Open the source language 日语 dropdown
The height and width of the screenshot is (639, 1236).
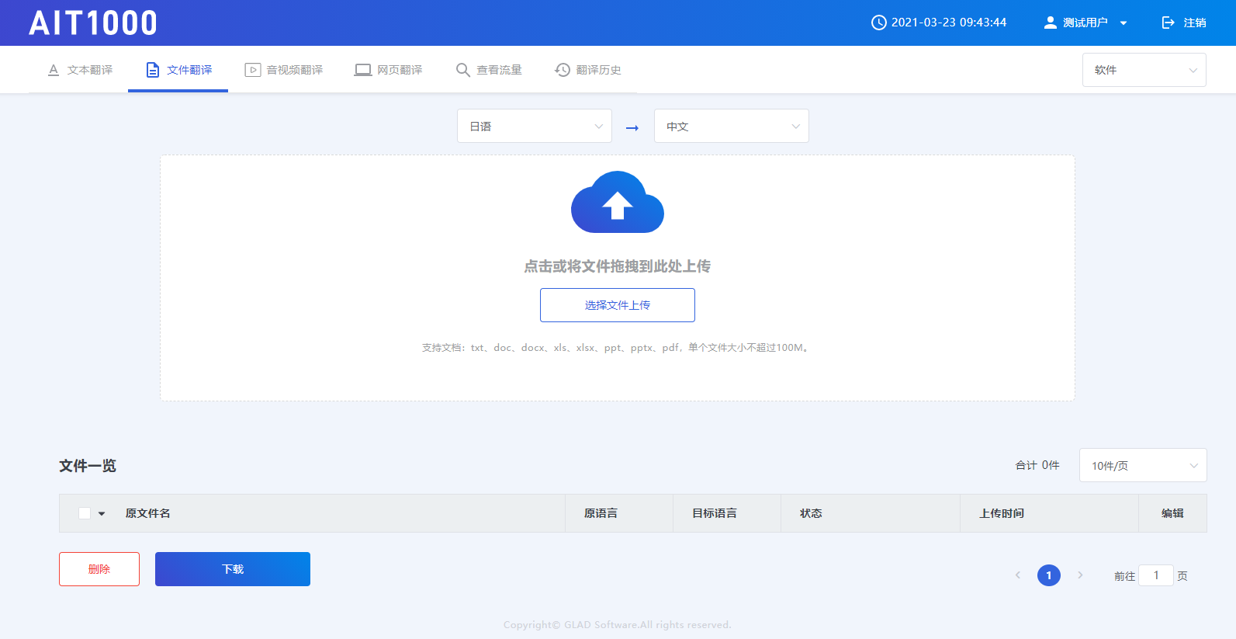534,126
